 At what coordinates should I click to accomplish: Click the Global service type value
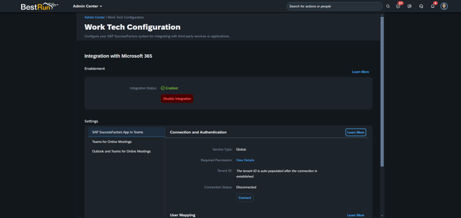[x=241, y=150]
